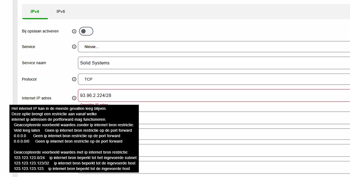The height and width of the screenshot is (177, 350).
Task: Click tooltip text 'Het internet IP kan in de meeste gevallen leeg blijven'
Action: click(59, 108)
